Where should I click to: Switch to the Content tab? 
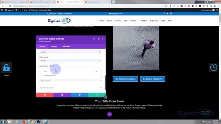(x=42, y=46)
